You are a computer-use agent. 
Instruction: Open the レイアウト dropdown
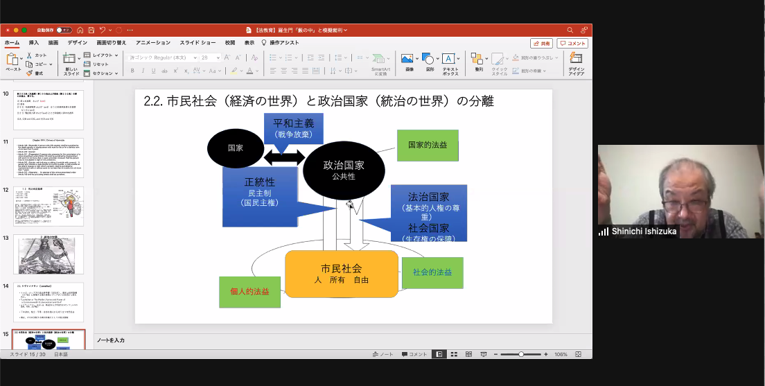pos(101,55)
